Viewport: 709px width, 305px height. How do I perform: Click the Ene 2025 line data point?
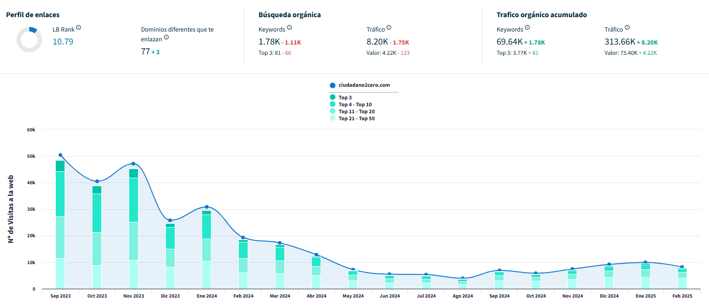click(645, 262)
